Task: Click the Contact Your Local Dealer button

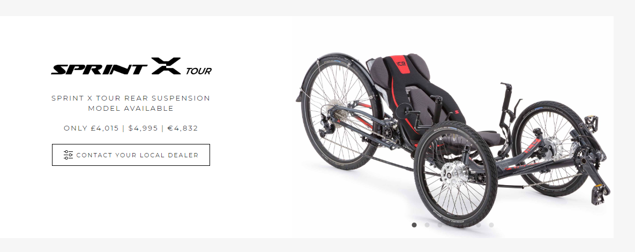Action: tap(131, 155)
